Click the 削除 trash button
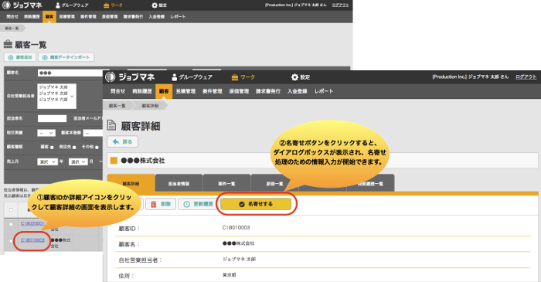This screenshot has width=541, height=282. pos(161,204)
